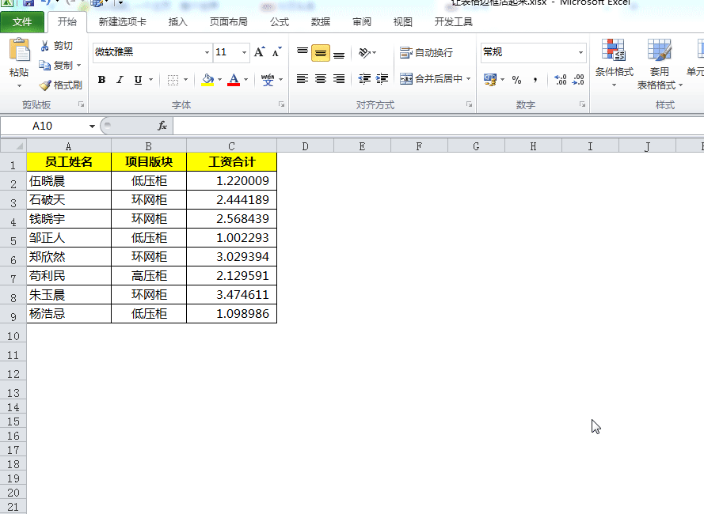This screenshot has width=704, height=514.
Task: Align text to top of cell
Action: point(303,52)
